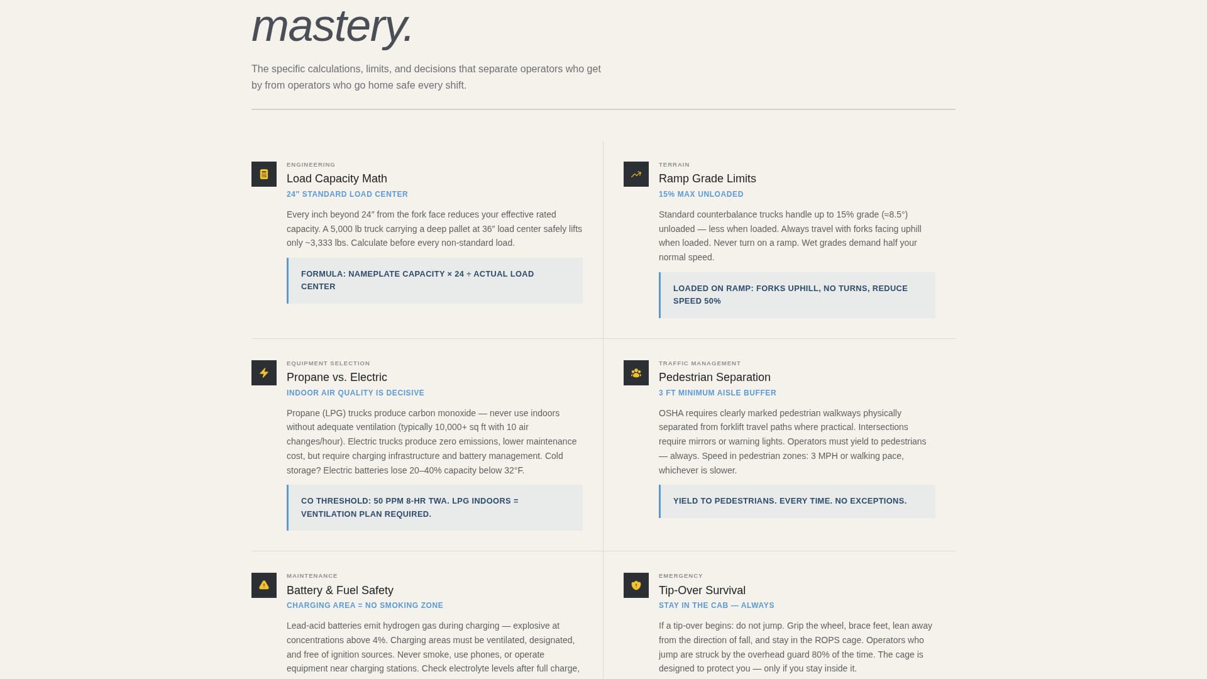
Task: Click the trending-up icon beside Ramp Grade Limits
Action: coord(636,174)
